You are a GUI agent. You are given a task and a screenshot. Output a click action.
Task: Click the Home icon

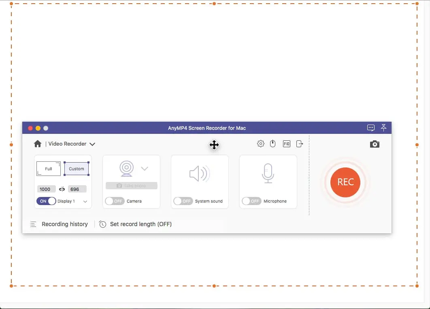pos(38,144)
